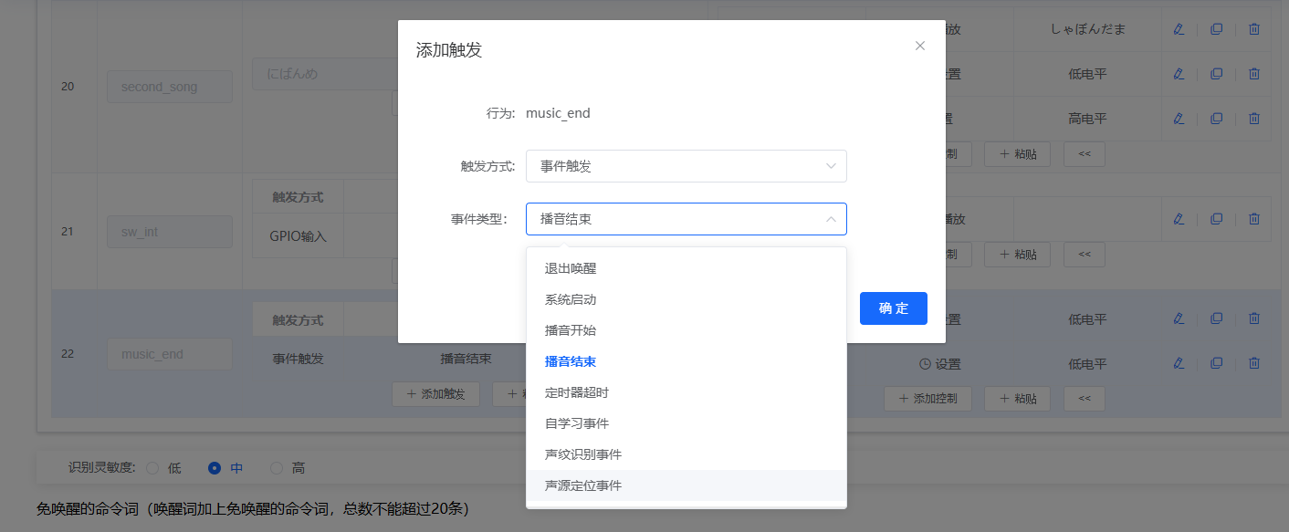Focus the music_end behavior name field
The width and height of the screenshot is (1289, 532).
[170, 354]
